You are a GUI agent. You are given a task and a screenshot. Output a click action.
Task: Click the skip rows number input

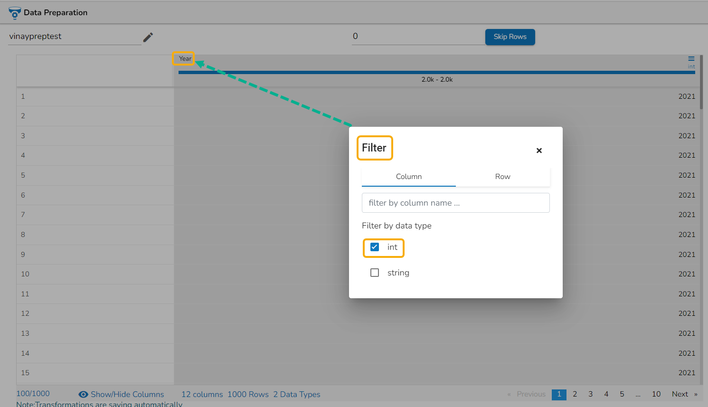pyautogui.click(x=418, y=37)
